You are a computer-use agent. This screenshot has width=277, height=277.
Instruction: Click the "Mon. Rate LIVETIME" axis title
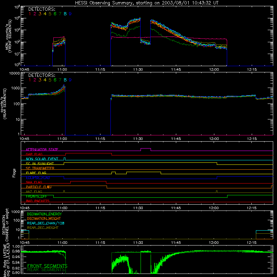point(5,260)
